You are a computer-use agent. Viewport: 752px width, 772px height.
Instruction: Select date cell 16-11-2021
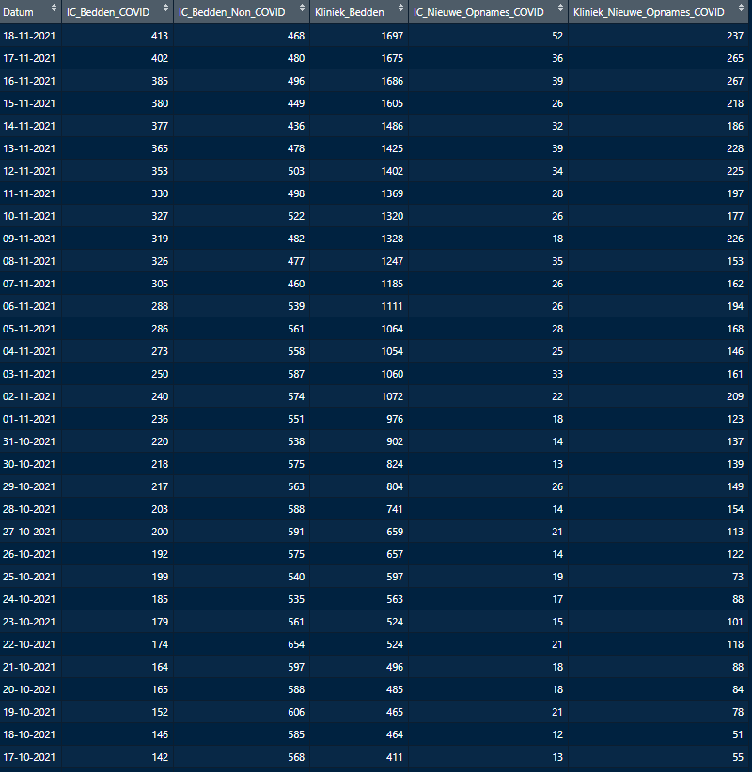[29, 81]
